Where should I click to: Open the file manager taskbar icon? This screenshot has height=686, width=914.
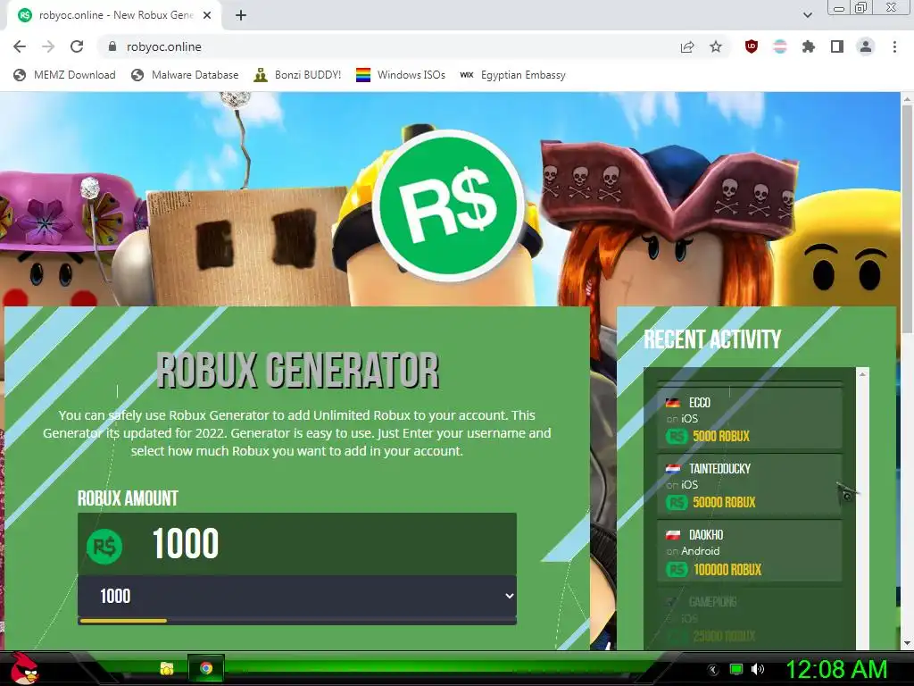[167, 668]
